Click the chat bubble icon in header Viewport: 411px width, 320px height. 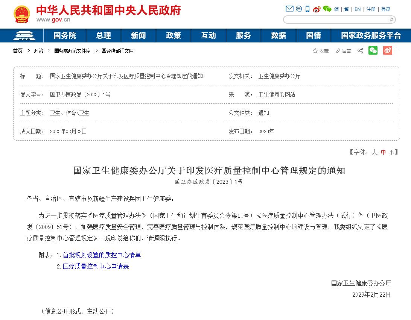(299, 9)
